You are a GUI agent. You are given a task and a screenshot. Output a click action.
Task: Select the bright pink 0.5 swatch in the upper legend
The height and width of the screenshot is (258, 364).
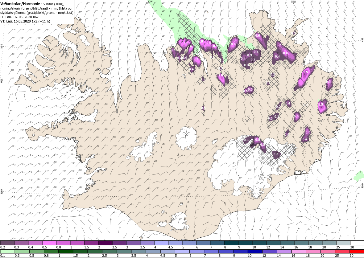point(49,243)
